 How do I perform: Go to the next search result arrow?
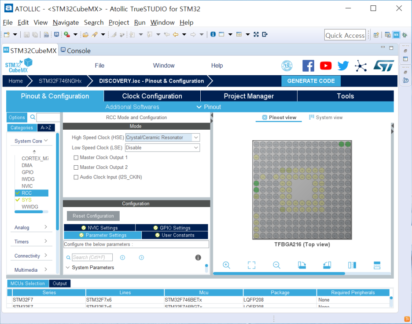pyautogui.click(x=141, y=257)
